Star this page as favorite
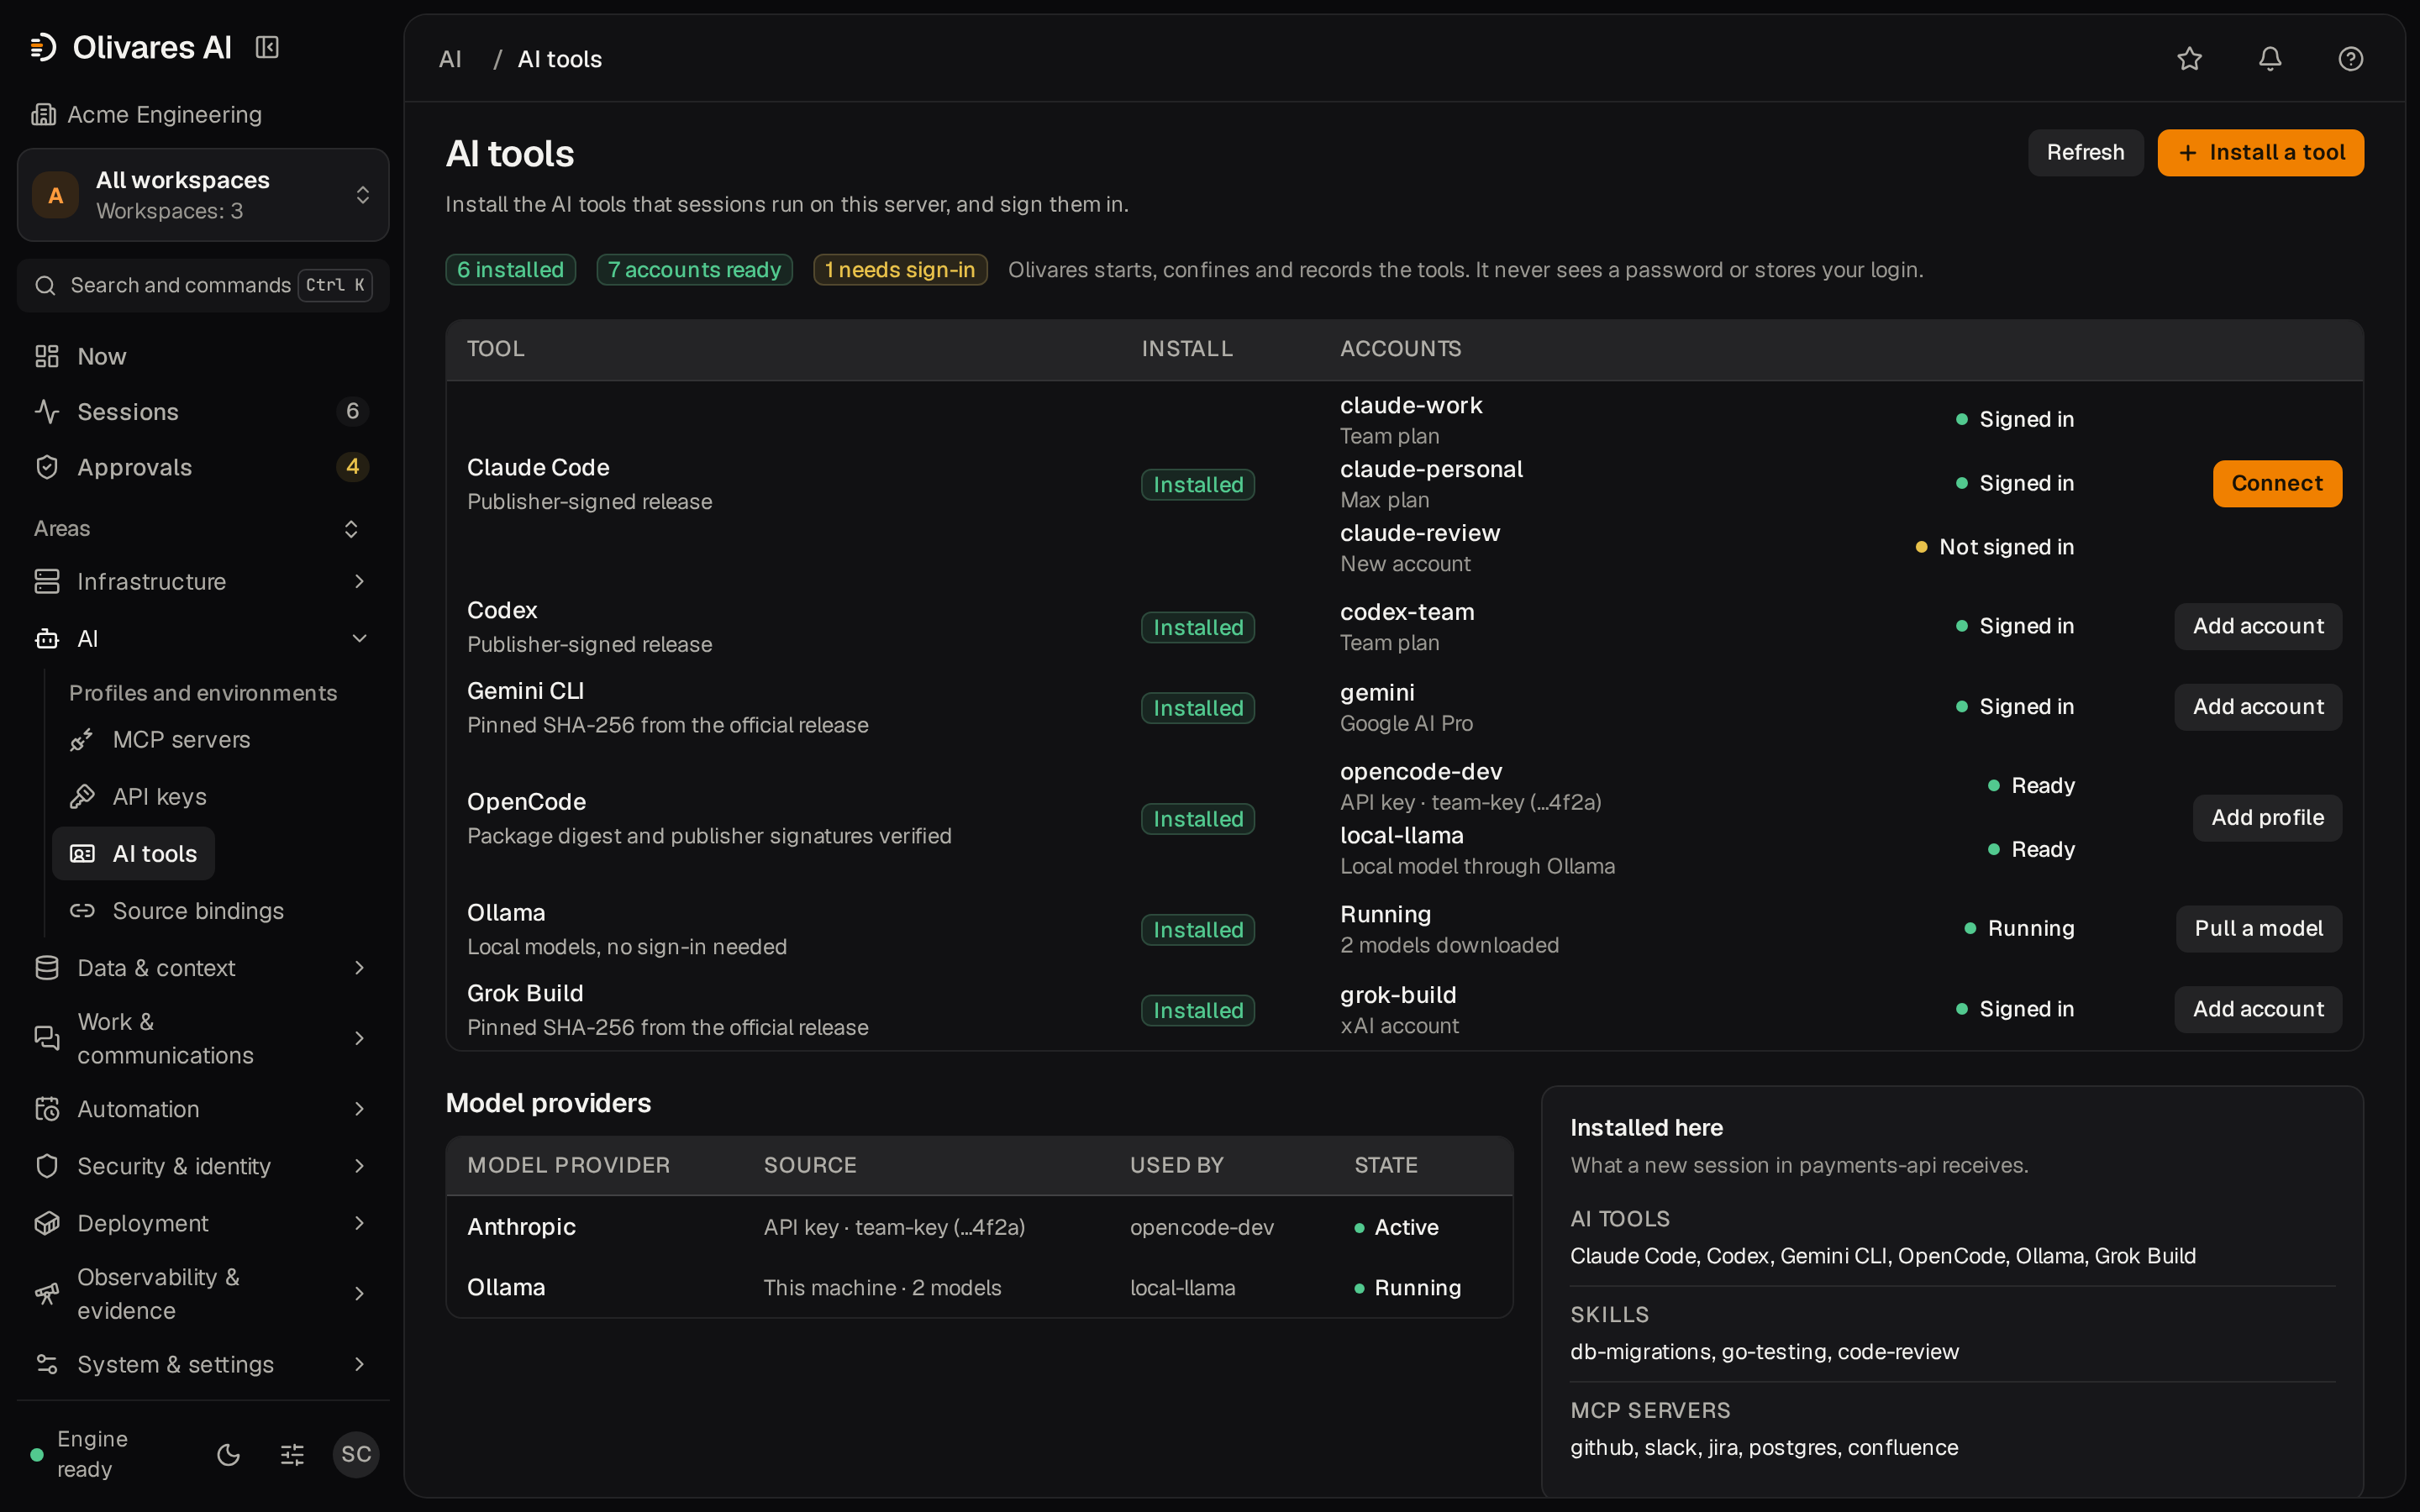 tap(2190, 59)
